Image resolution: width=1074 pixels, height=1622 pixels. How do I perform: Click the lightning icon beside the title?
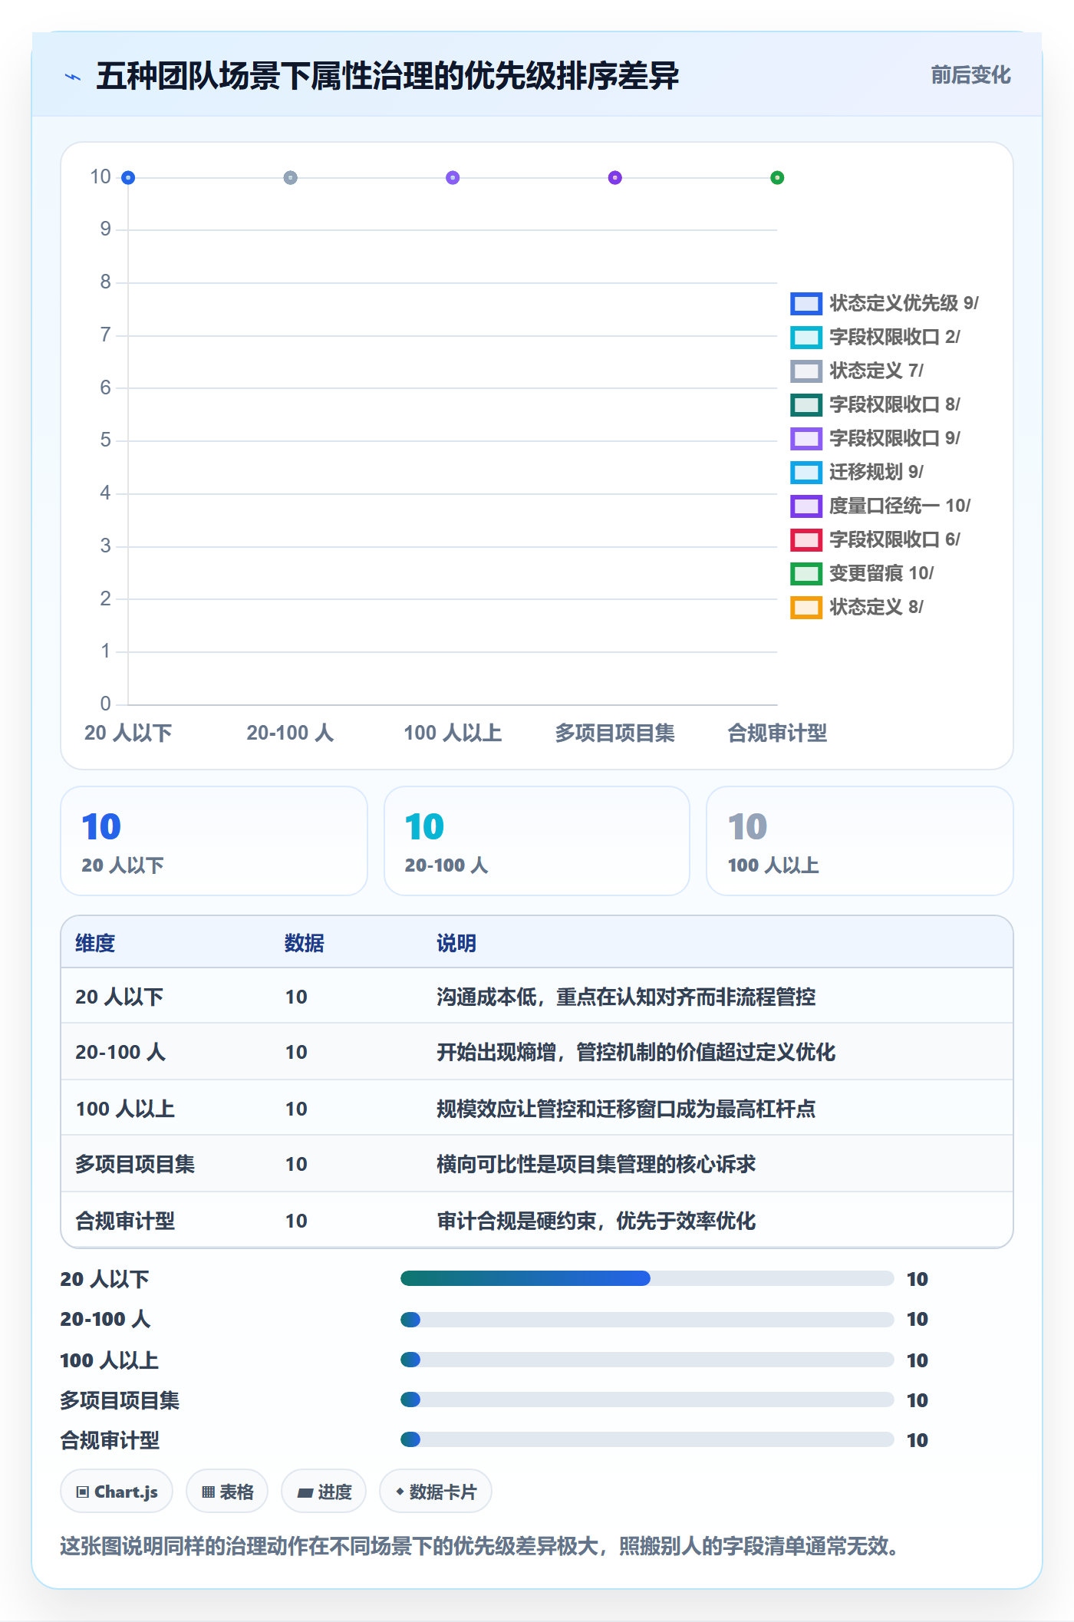[73, 77]
